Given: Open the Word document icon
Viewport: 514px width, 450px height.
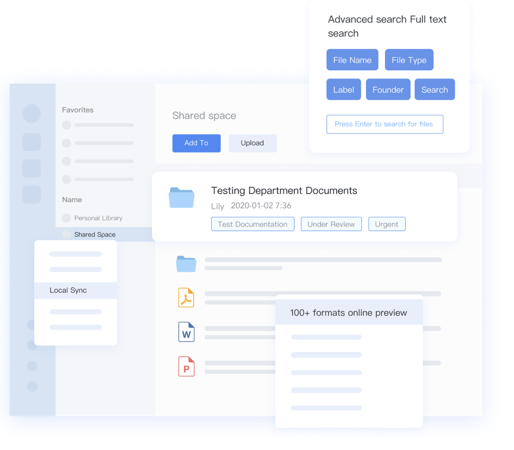Looking at the screenshot, I should coord(186,332).
